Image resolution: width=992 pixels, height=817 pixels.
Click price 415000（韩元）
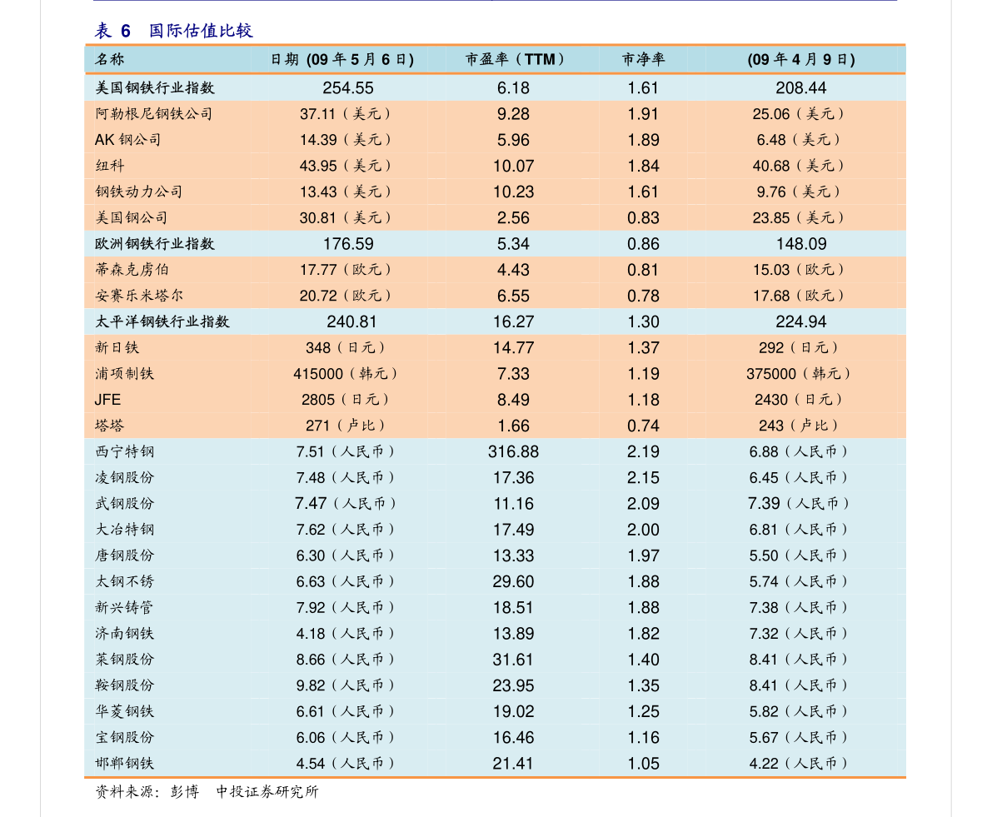coord(346,373)
